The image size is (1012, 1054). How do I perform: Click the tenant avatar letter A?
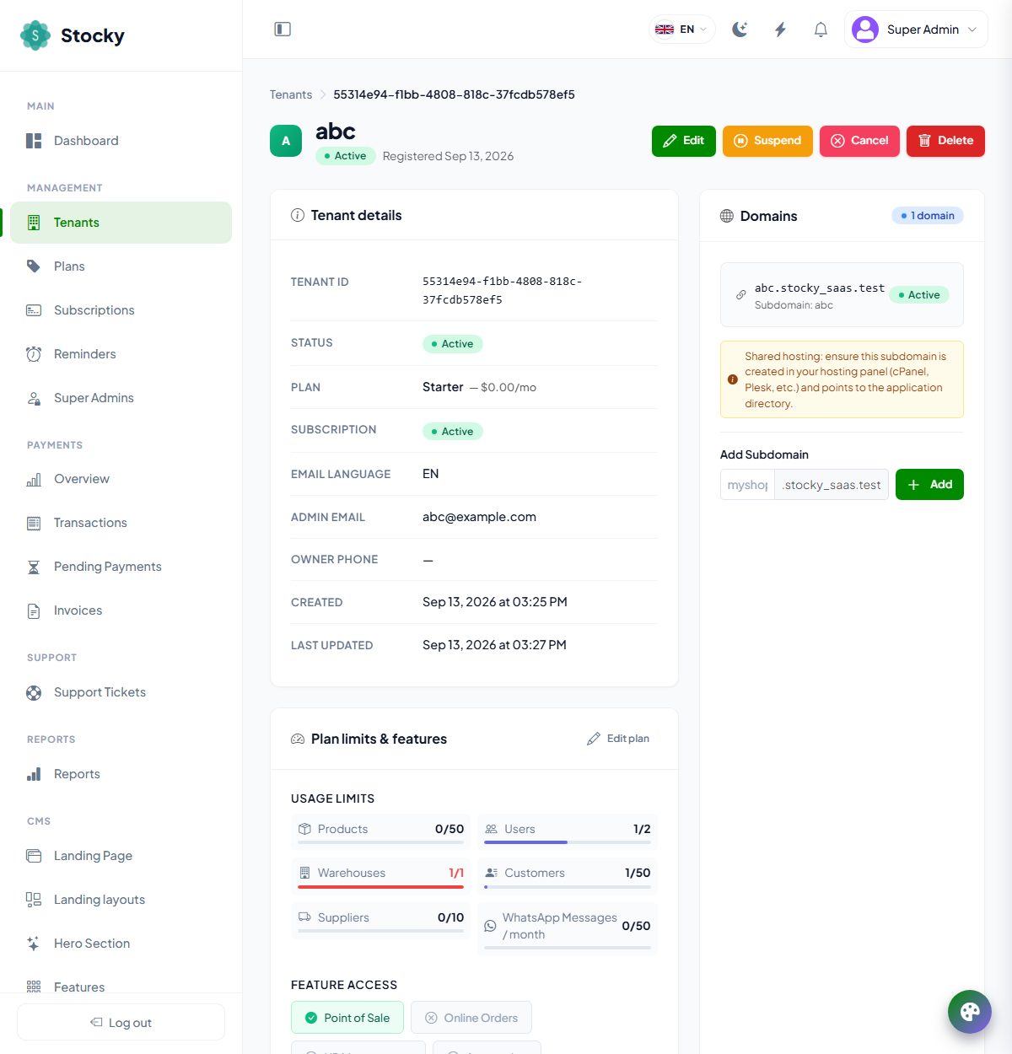coord(286,141)
